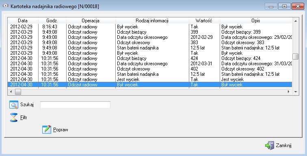The height and width of the screenshot is (156, 307).
Task: Click value cell 2012-03-31
Action: coord(201,64)
